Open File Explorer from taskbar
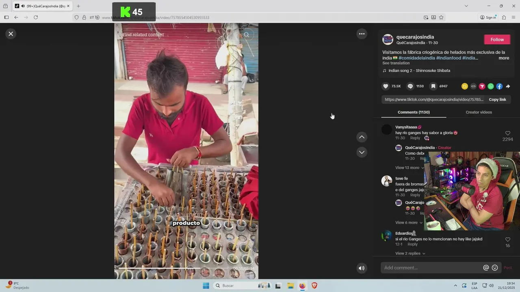Viewport: 520px width, 292px height. click(x=290, y=286)
